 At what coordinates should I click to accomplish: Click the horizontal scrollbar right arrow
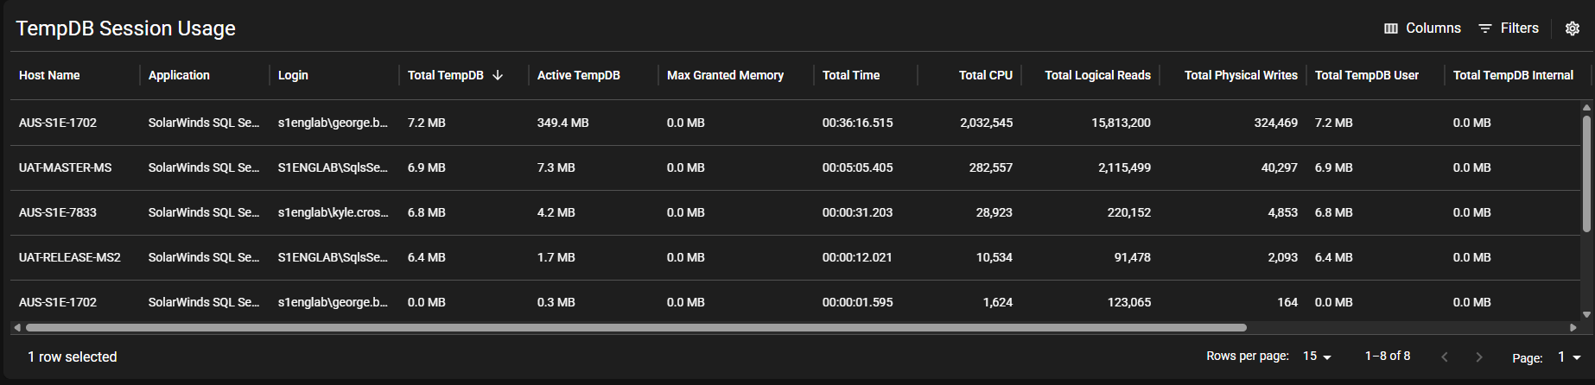coord(1573,328)
